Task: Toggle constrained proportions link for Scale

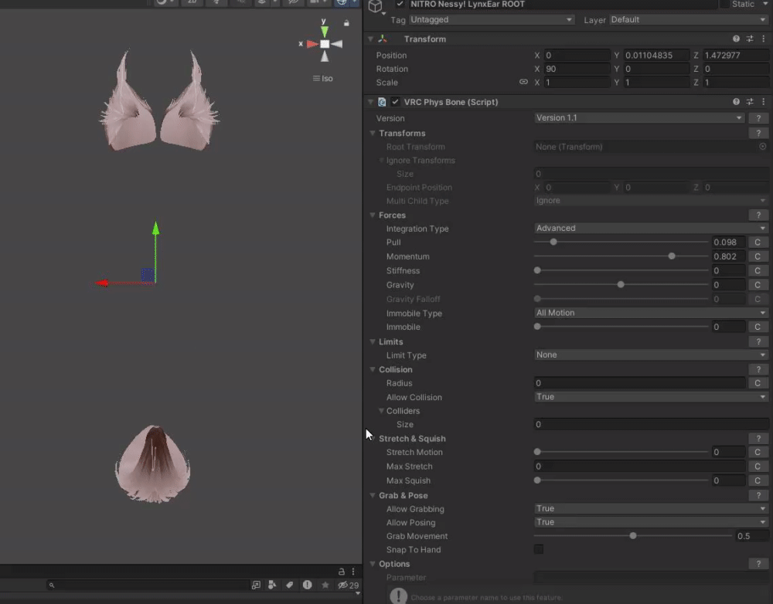Action: 523,83
